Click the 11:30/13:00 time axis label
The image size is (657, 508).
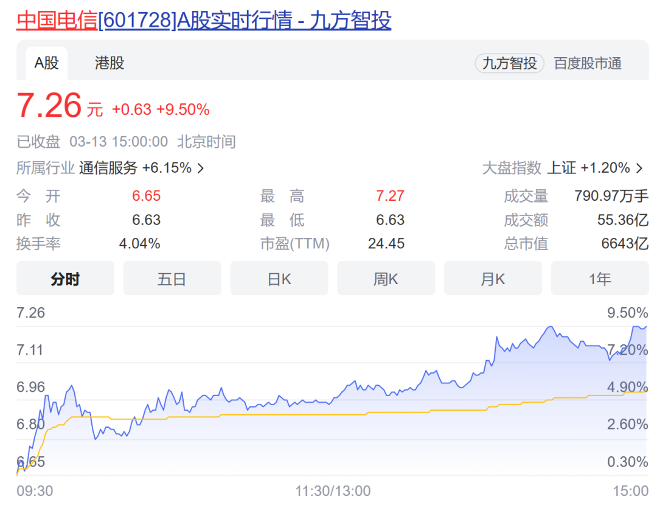pos(333,491)
